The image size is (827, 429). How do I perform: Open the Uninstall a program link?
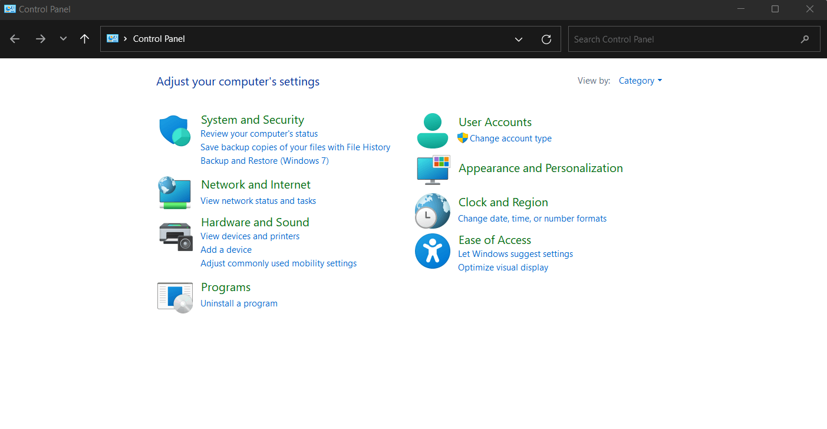pos(239,303)
